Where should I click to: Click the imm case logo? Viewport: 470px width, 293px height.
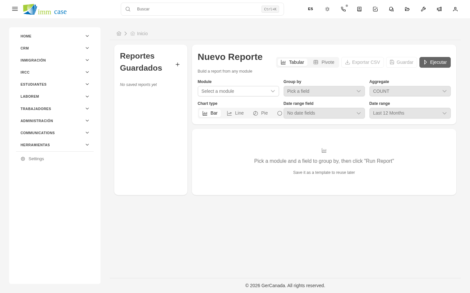click(45, 9)
